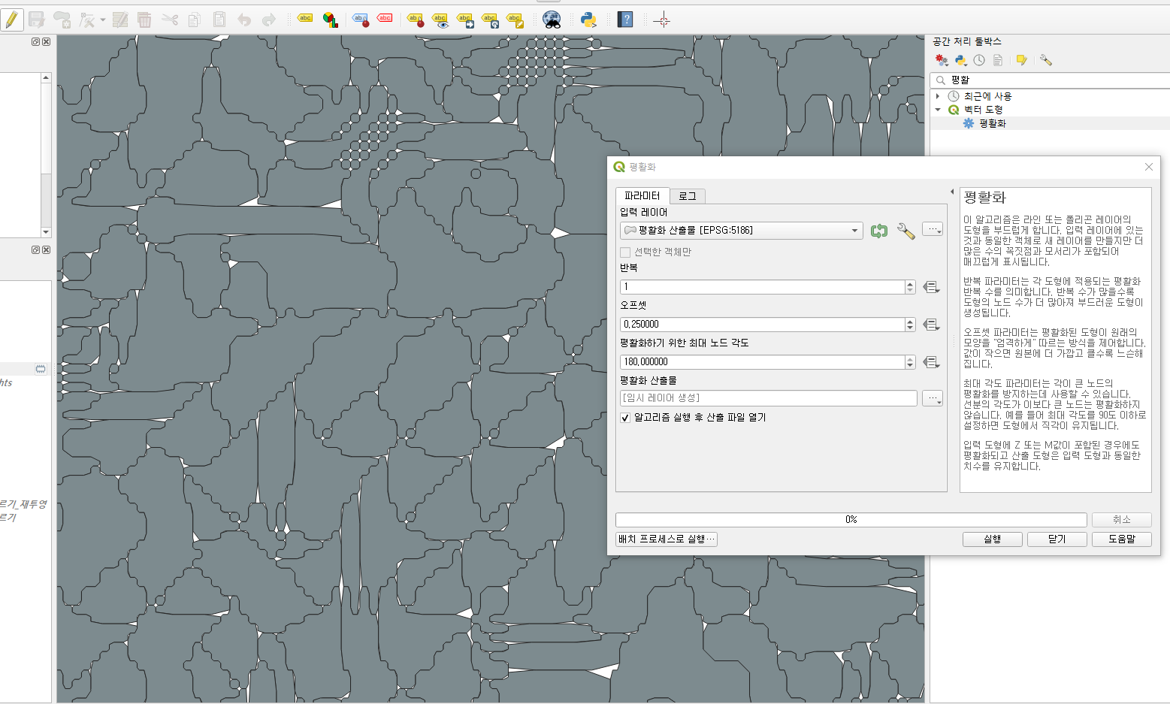
Task: Browse input layer with ellipsis button
Action: point(933,229)
